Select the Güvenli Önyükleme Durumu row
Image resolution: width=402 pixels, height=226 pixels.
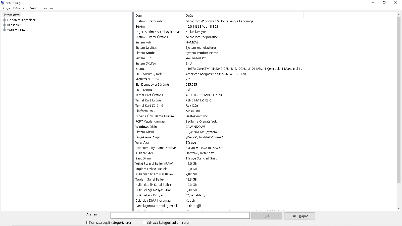(219, 116)
